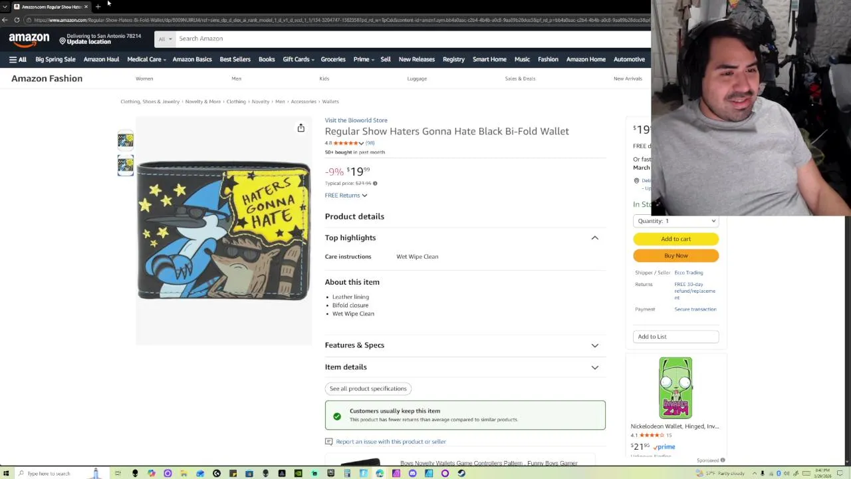
Task: Open the Groceries section
Action: 333,59
